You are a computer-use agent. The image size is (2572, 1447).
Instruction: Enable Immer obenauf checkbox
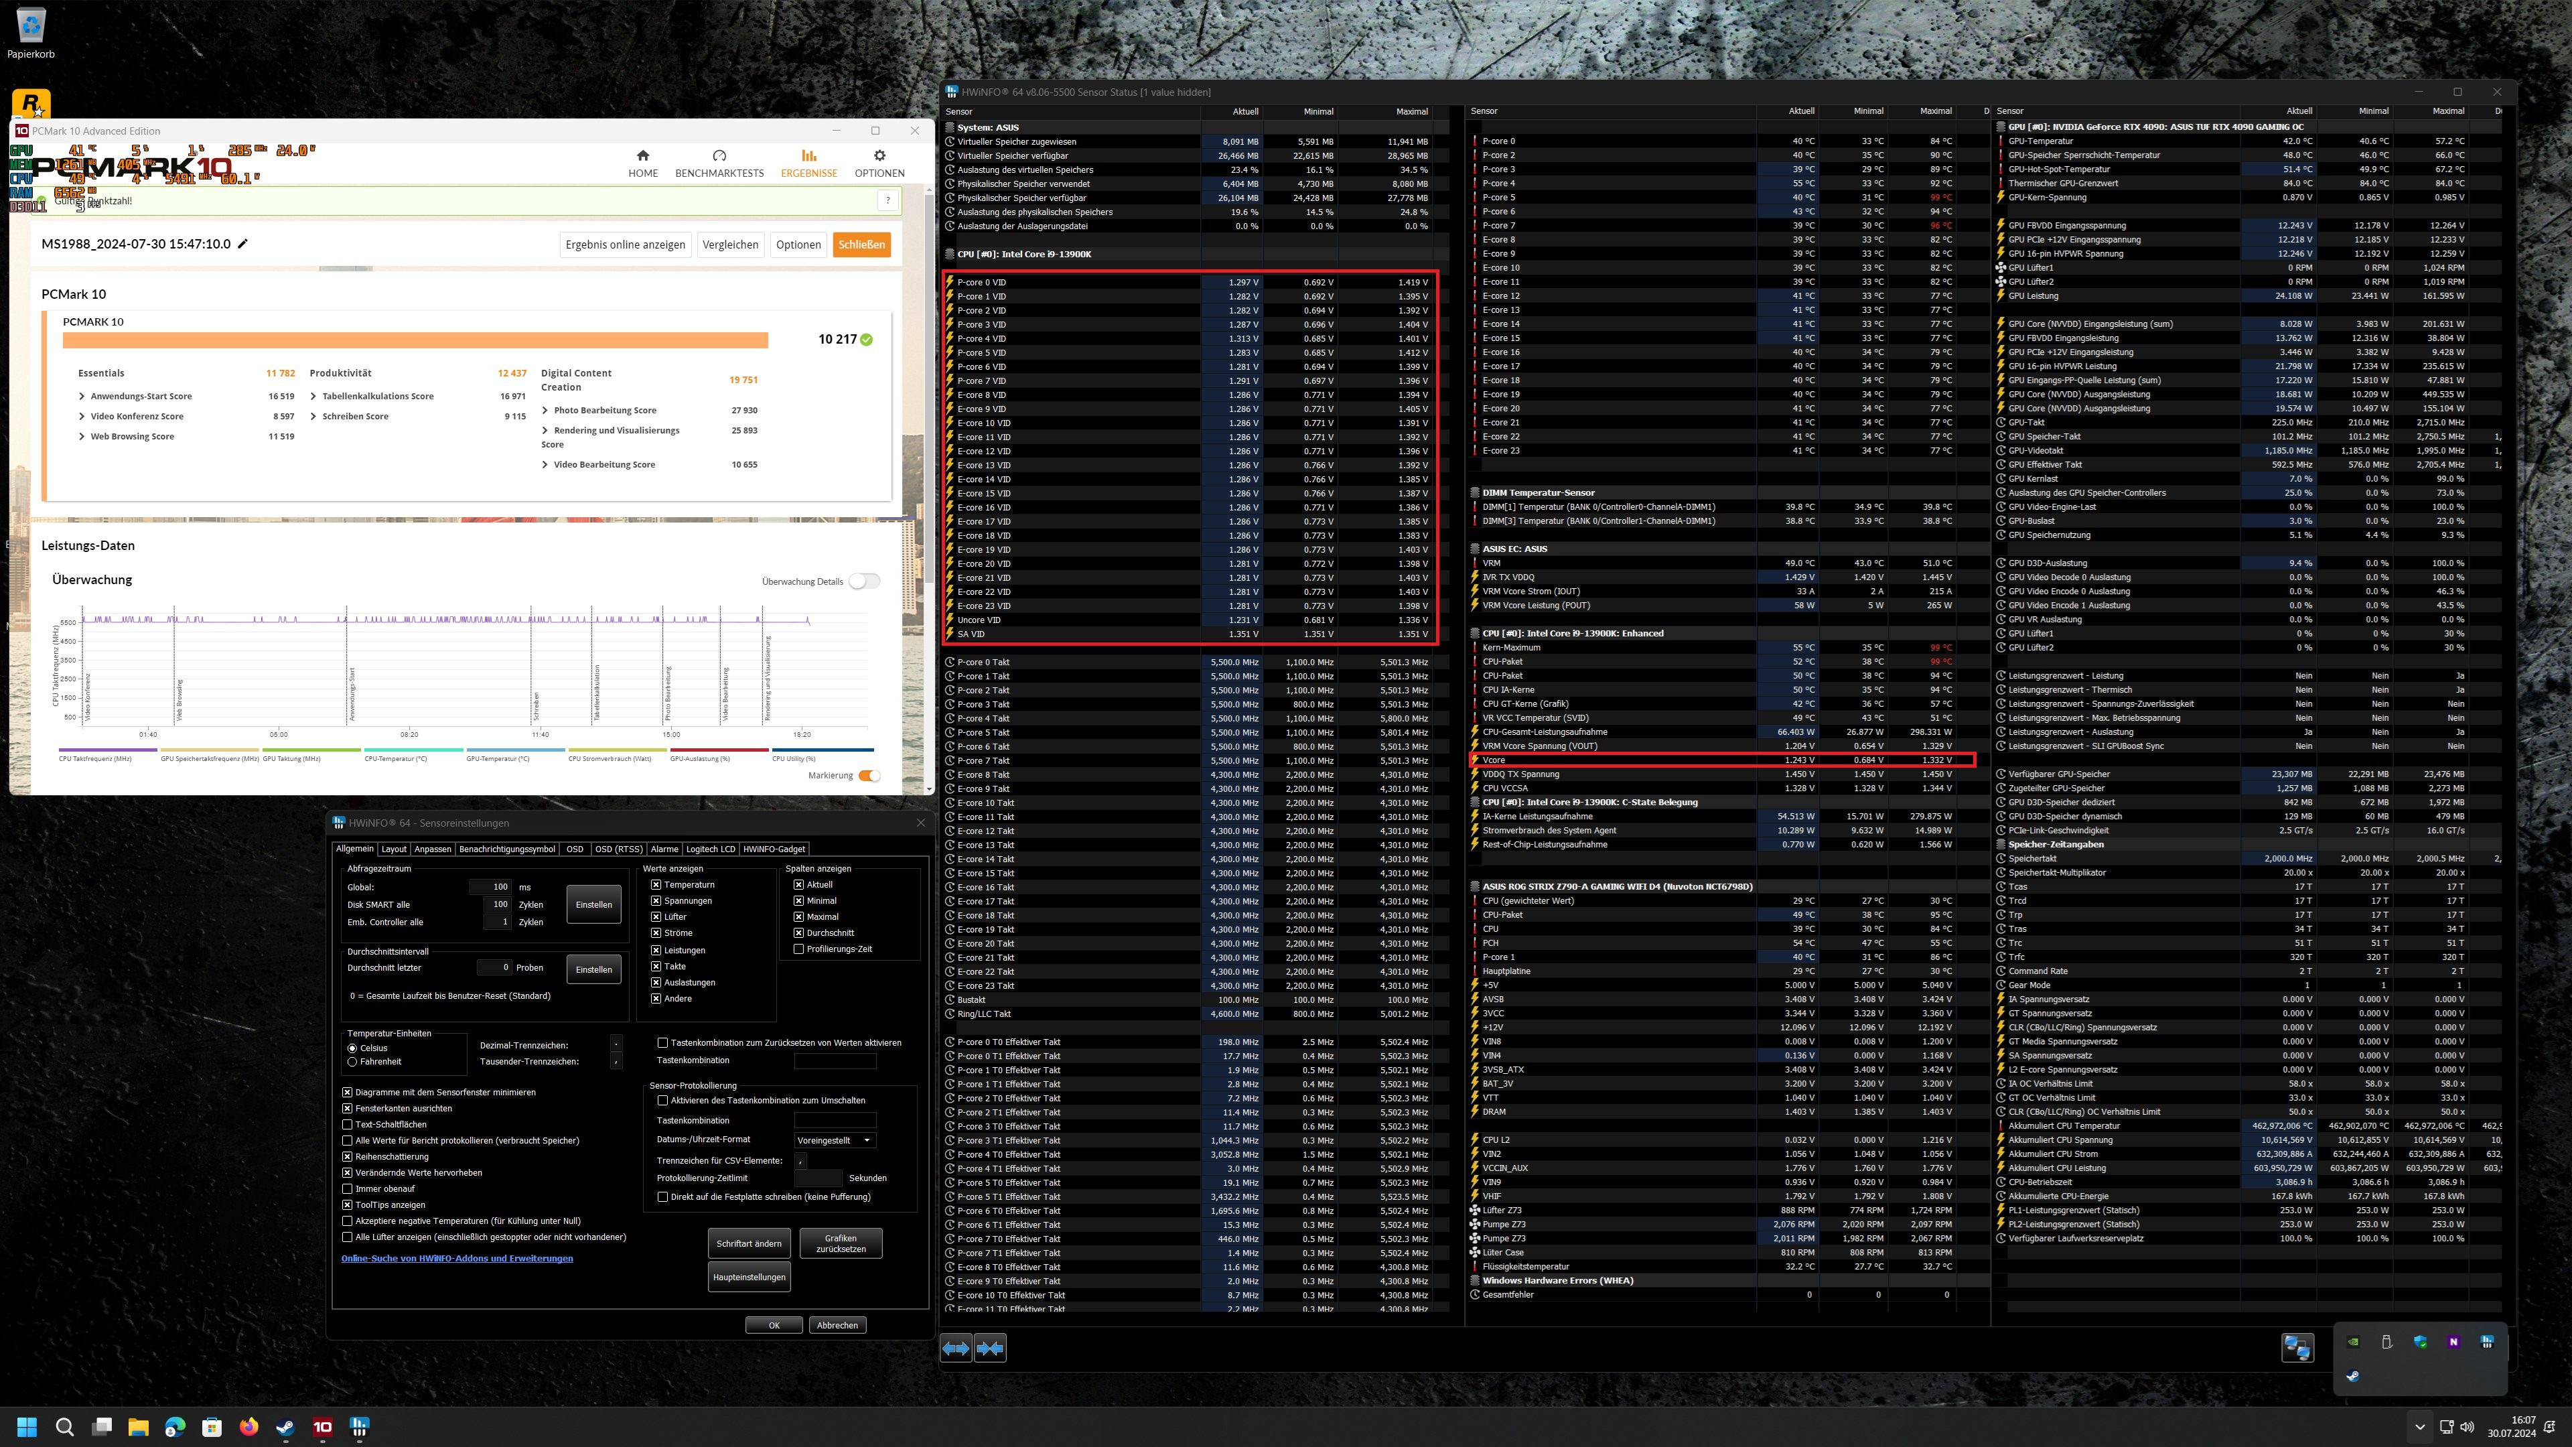click(348, 1188)
